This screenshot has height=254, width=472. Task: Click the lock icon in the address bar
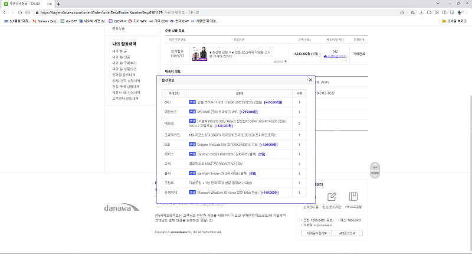(x=37, y=12)
